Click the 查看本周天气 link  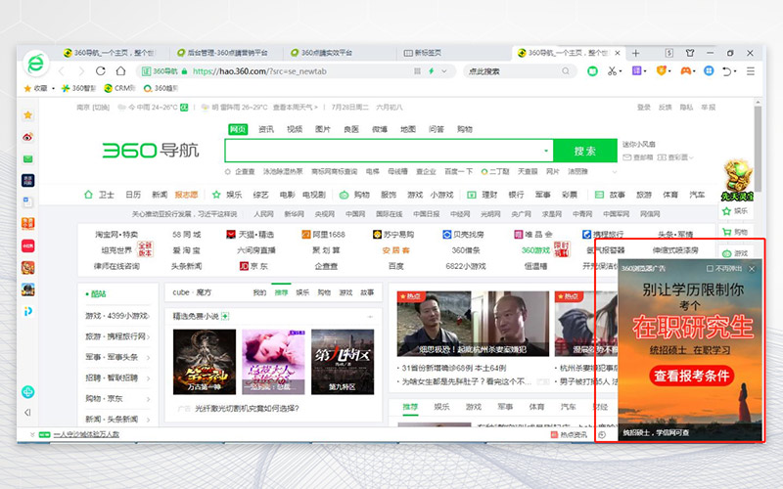(x=296, y=108)
